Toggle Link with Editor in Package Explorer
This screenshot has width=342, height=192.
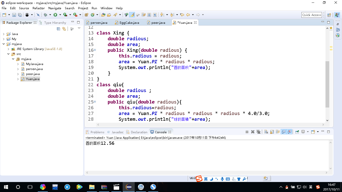pos(64,29)
